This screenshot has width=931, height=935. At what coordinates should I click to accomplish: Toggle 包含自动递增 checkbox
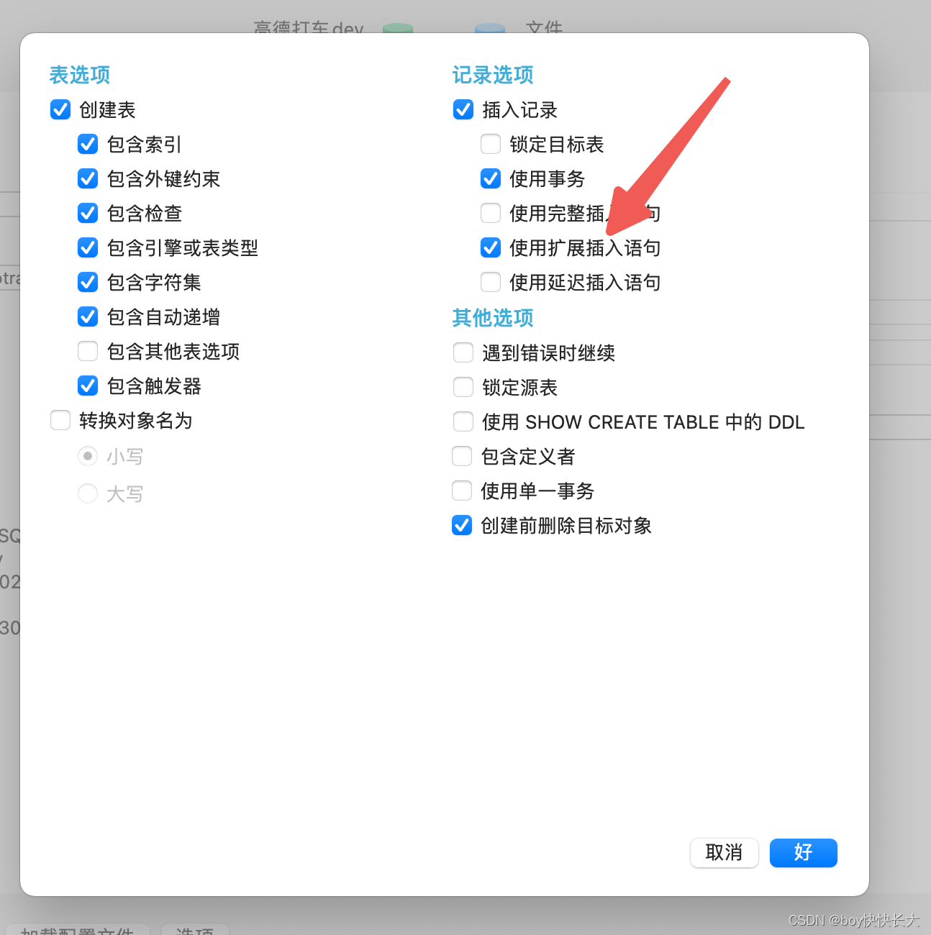(x=88, y=316)
